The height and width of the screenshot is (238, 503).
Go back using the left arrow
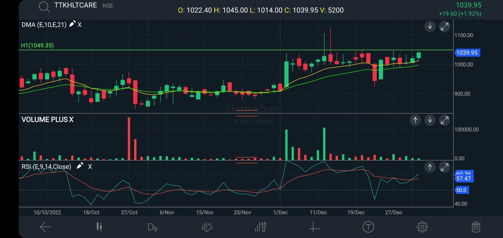tap(45, 227)
